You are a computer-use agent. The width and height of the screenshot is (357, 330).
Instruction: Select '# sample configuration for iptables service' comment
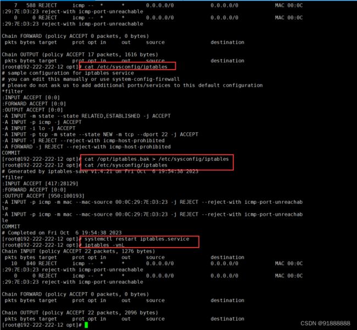(68, 73)
